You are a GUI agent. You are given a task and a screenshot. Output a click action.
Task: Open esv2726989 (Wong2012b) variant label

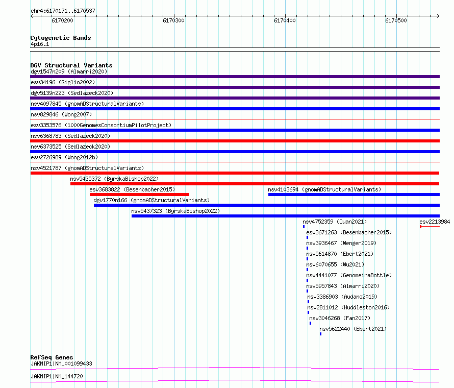[x=64, y=157]
